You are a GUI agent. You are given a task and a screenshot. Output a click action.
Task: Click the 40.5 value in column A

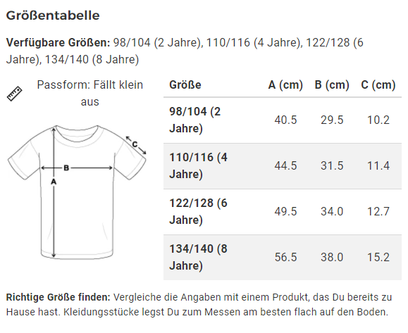(285, 120)
